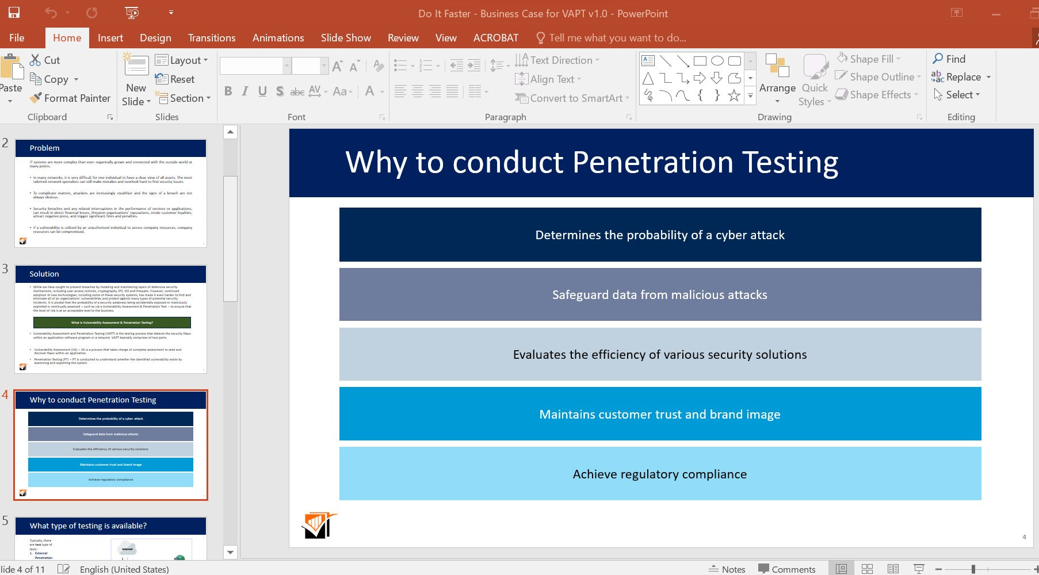Expand the shapes gallery More arrow
Viewport: 1039px width, 575px height.
750,96
